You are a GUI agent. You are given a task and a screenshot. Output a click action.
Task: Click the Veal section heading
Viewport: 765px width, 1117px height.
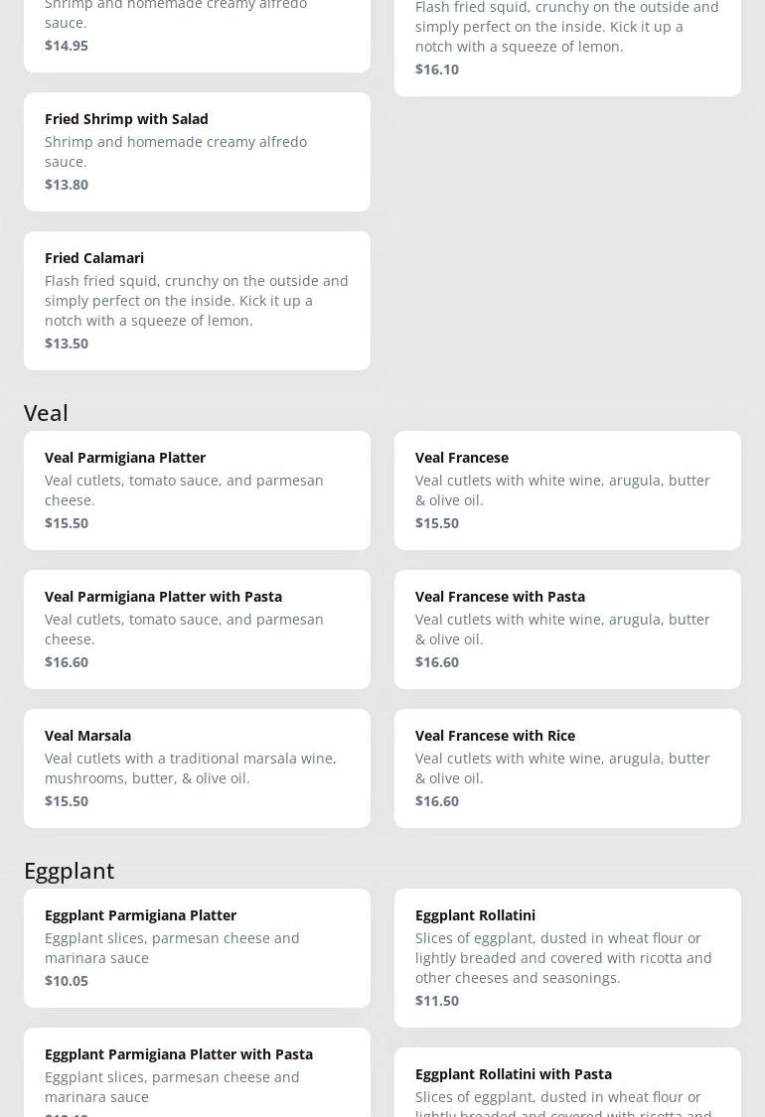[x=46, y=412]
